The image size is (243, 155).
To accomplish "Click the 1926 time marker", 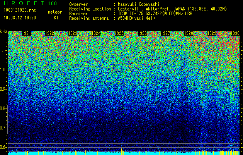I will (x=143, y=33).
